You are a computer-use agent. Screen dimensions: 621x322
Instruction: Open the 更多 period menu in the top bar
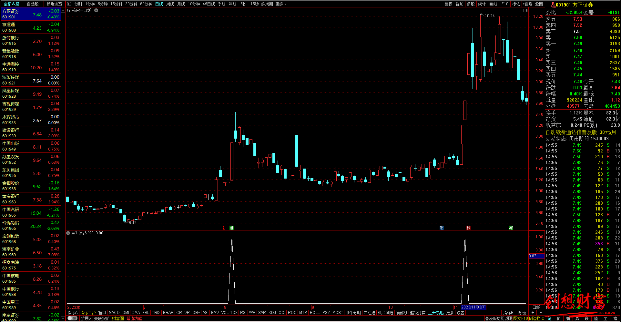[x=281, y=4]
